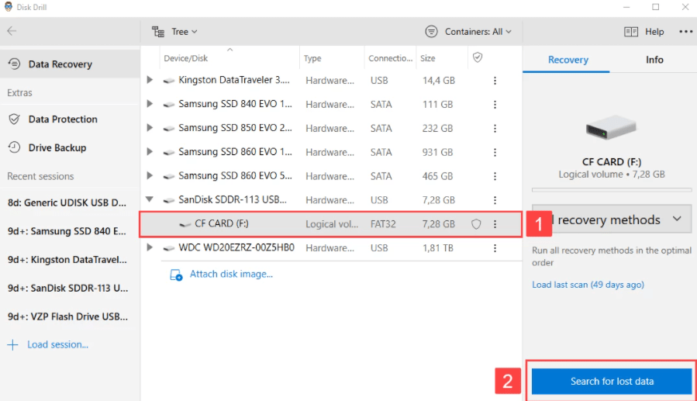This screenshot has height=401, width=697.
Task: Click the Attach disk image icon
Action: 176,275
